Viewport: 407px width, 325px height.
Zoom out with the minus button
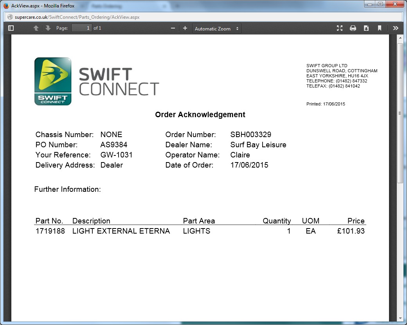coord(173,28)
